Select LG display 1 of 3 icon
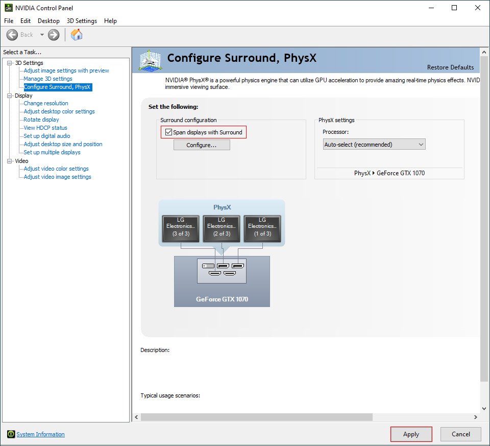490x446 pixels. coord(262,228)
